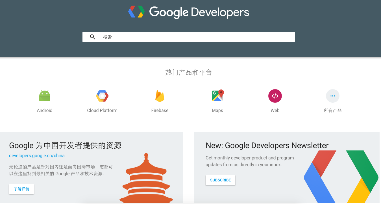381x204 pixels.
Task: Click the Maps text label
Action: coord(217,110)
